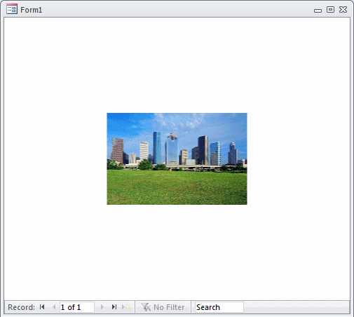The width and height of the screenshot is (354, 317).
Task: Go to the first record
Action: tap(42, 307)
